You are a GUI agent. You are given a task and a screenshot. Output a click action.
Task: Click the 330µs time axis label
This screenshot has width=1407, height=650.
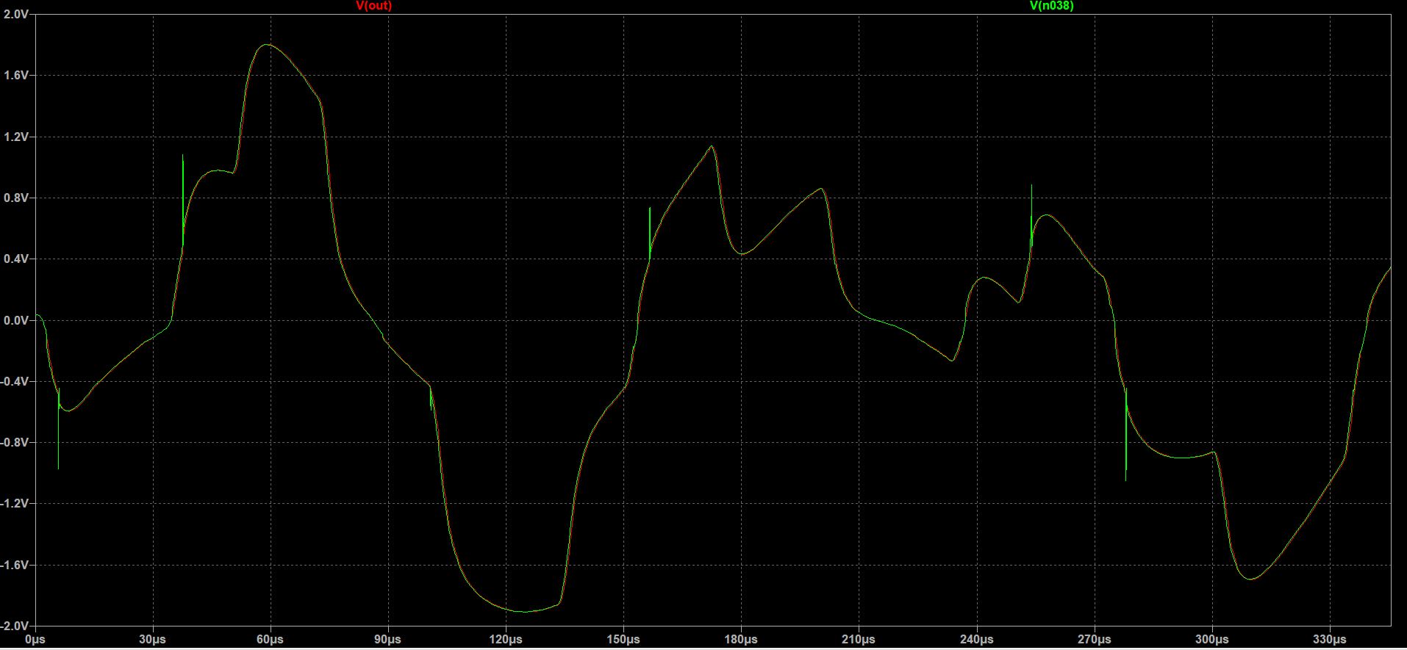pos(1330,640)
